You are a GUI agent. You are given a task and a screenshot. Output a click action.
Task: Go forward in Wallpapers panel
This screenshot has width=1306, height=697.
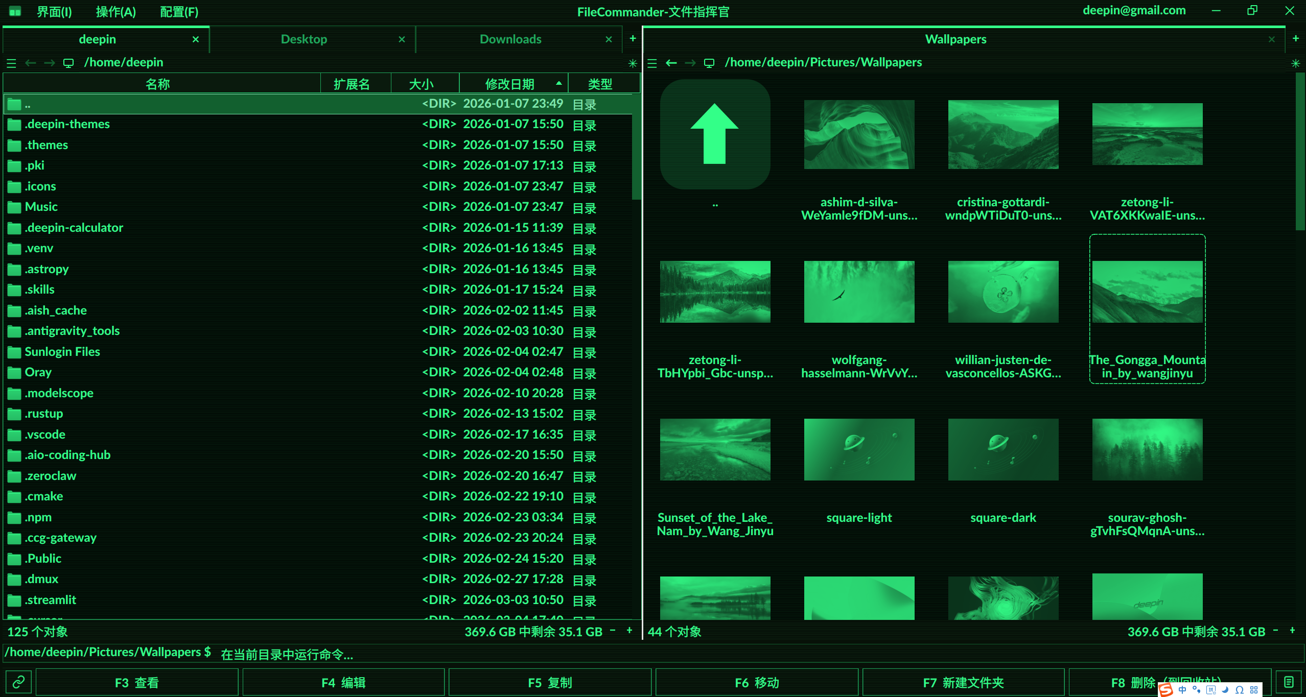point(690,63)
